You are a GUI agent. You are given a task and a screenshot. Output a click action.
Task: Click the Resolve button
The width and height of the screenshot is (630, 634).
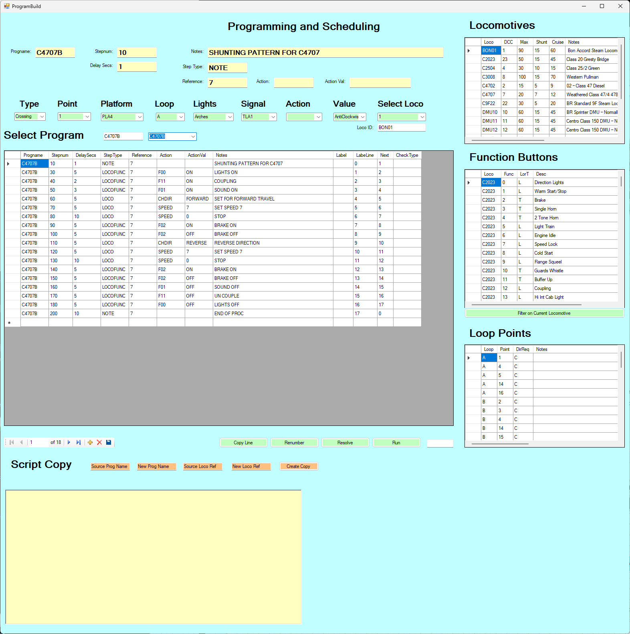[x=345, y=443]
